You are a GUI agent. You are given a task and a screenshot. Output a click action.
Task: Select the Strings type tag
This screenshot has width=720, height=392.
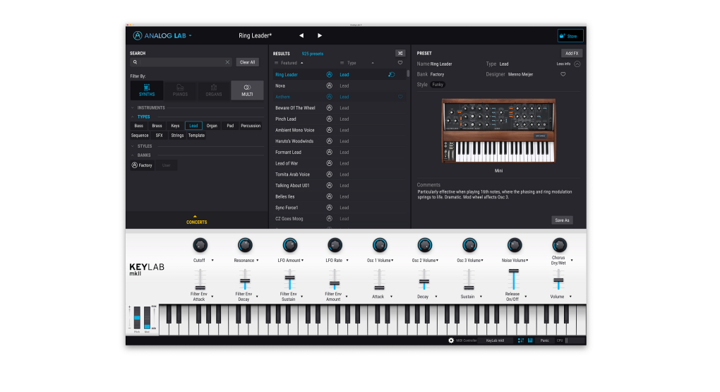[177, 136]
